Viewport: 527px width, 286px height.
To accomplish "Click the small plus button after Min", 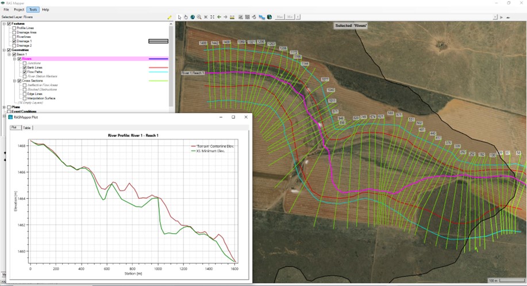I will (298, 17).
